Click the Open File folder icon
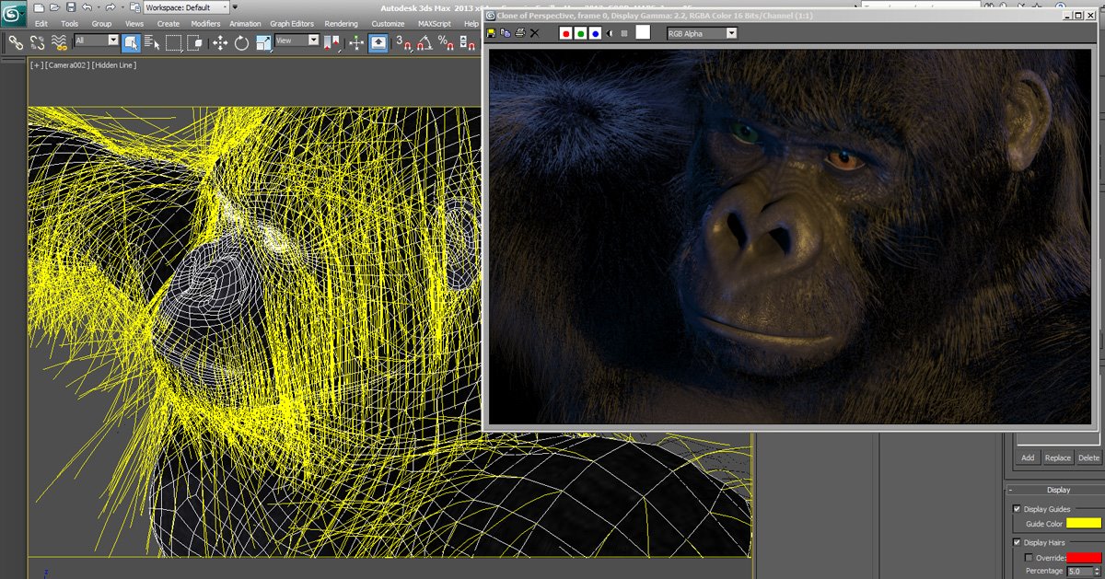Image resolution: width=1105 pixels, height=579 pixels. 54,7
